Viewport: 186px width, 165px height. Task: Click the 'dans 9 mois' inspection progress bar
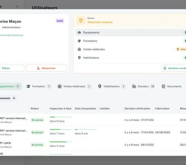[60, 117]
